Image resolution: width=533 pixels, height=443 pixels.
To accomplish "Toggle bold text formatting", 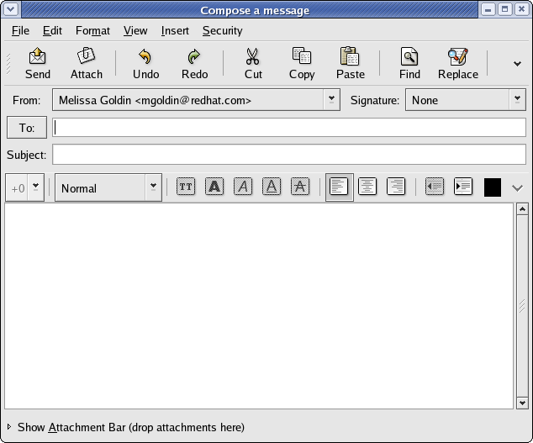I will (x=214, y=187).
